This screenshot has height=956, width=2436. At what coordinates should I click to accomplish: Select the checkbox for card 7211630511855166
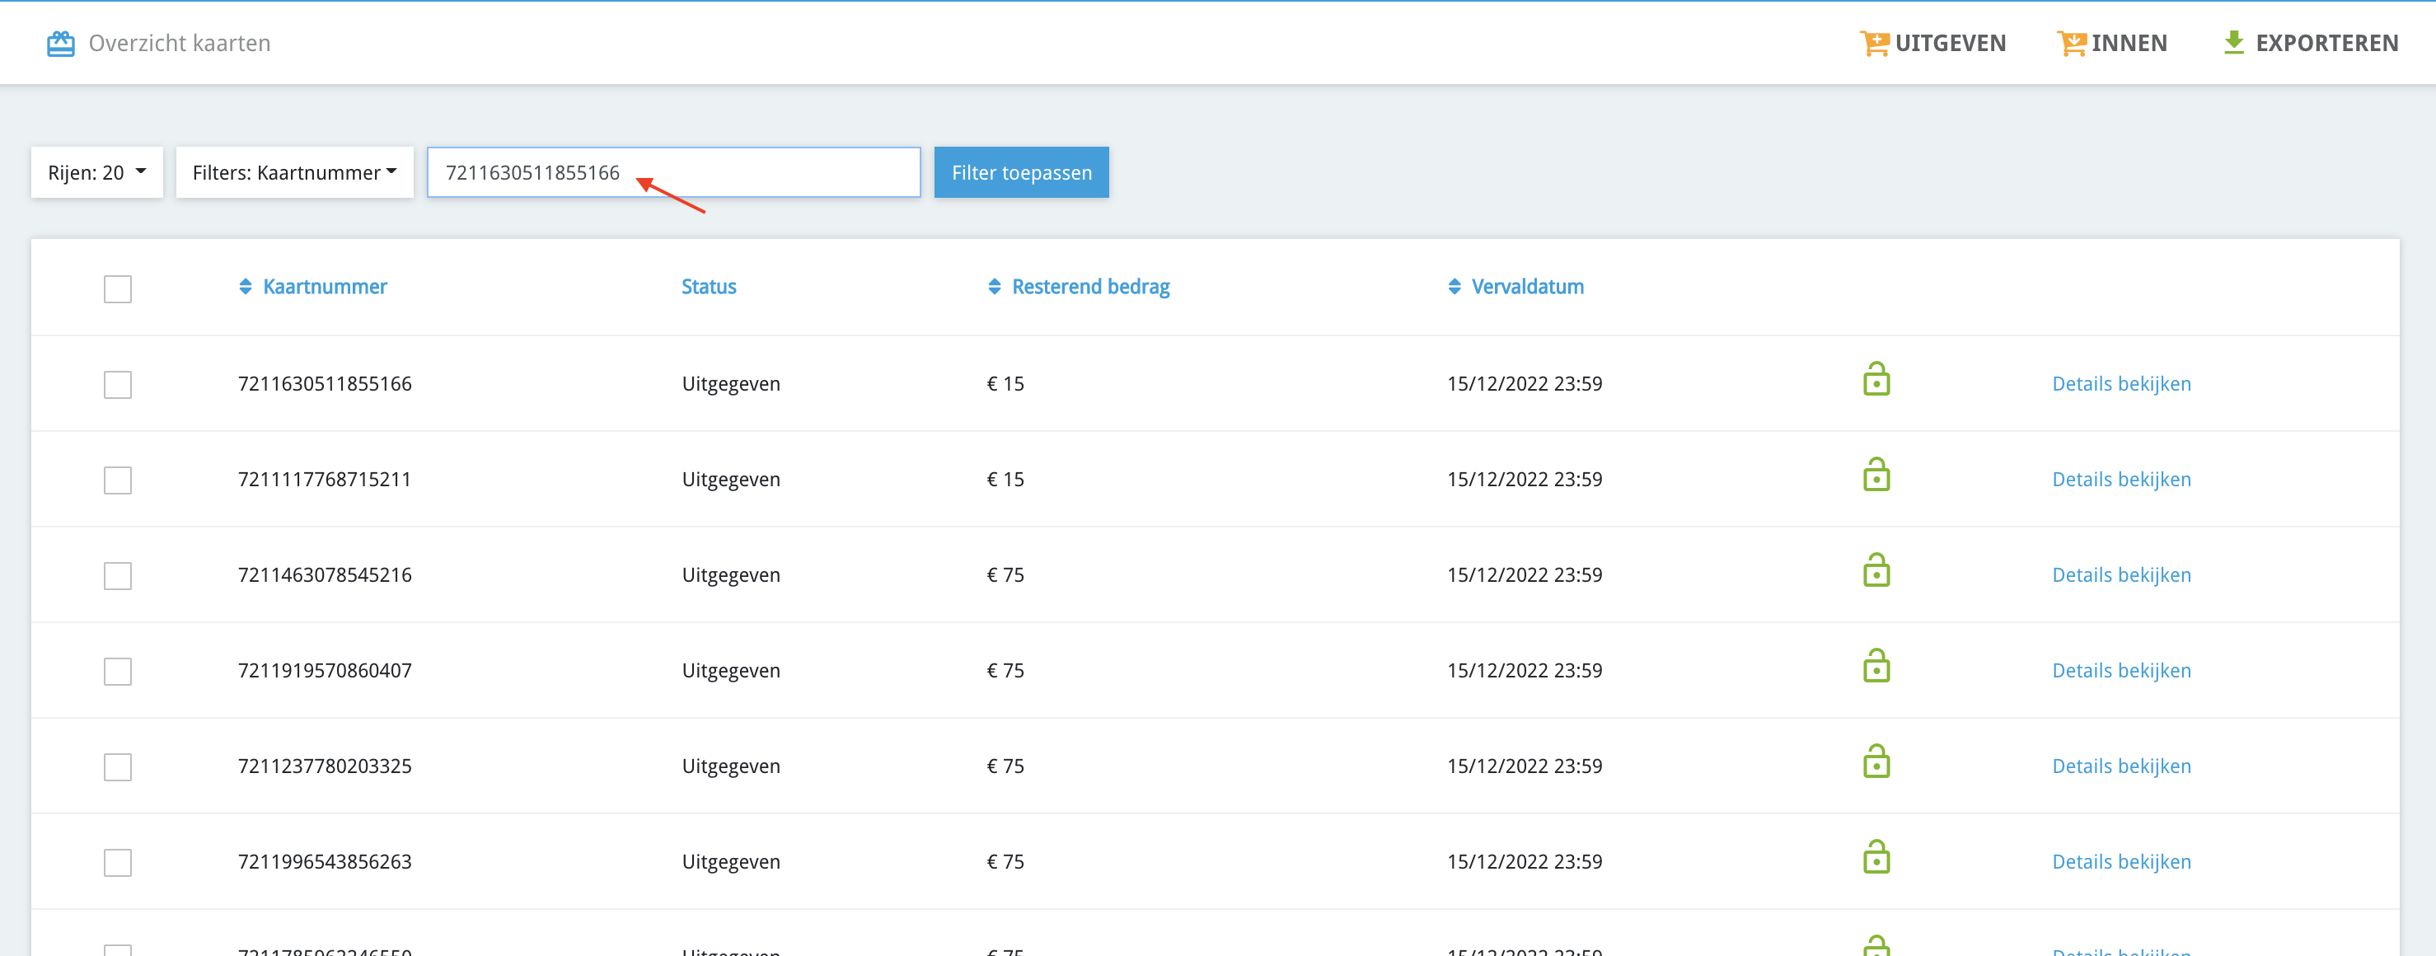click(x=118, y=385)
